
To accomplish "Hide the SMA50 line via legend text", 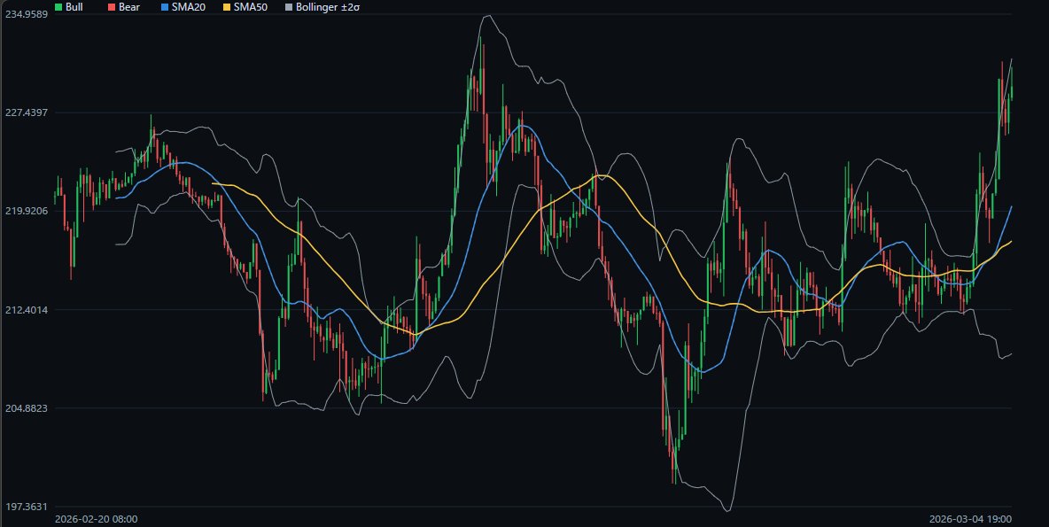I will [x=251, y=7].
